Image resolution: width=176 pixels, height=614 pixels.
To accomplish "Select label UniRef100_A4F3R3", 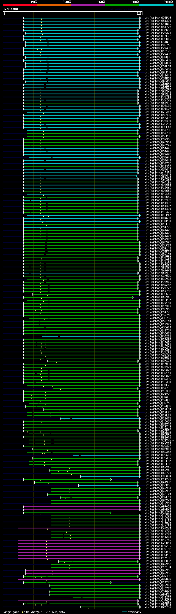I will 158,118.
